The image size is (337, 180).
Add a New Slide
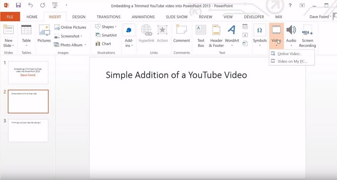8,30
